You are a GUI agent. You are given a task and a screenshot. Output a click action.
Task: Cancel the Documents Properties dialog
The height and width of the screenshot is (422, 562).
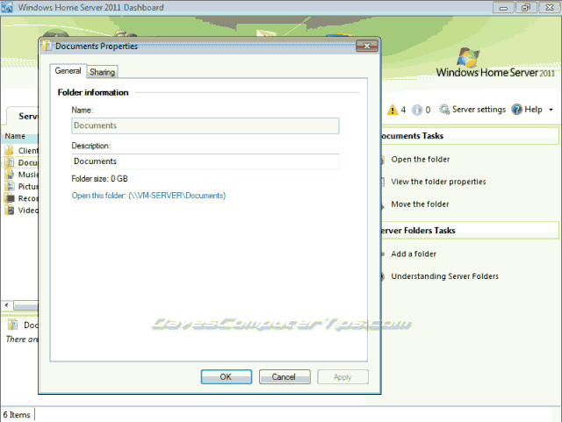(285, 377)
